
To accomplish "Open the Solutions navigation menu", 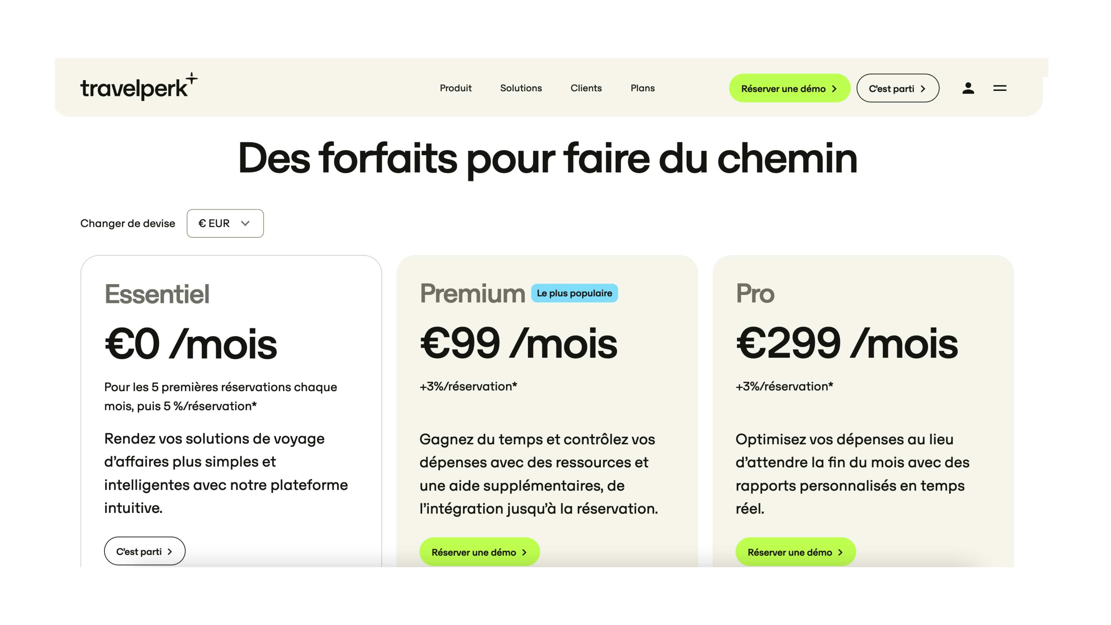I will pos(520,88).
